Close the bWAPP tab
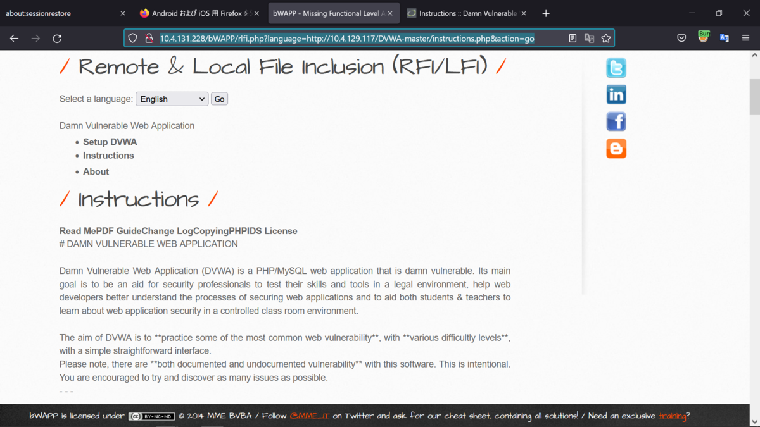 coord(390,13)
